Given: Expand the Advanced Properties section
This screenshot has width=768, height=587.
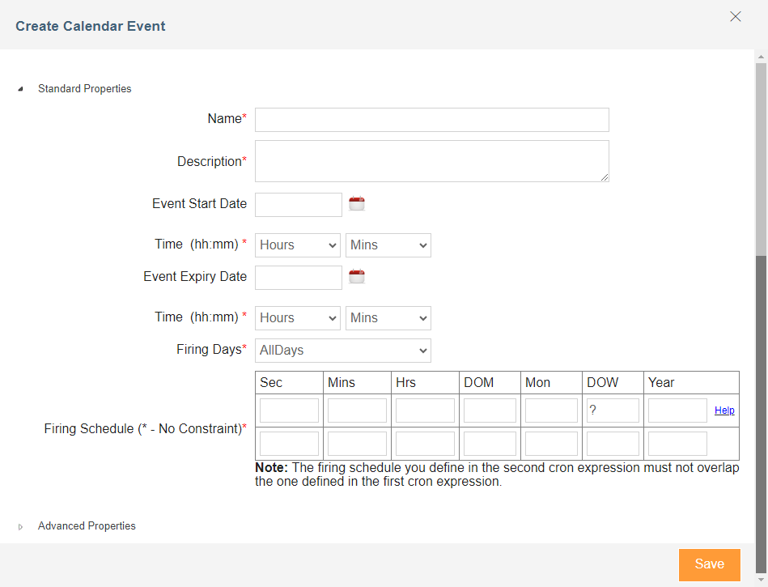Looking at the screenshot, I should coord(20,527).
